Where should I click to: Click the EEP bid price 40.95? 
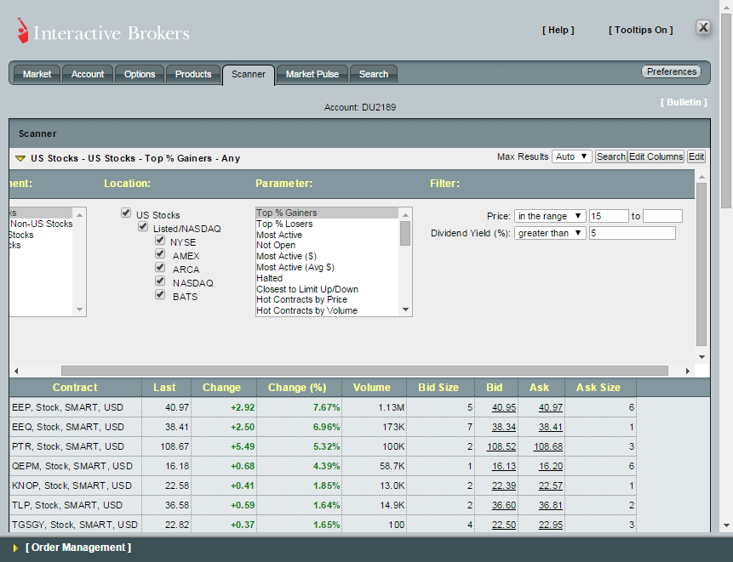pyautogui.click(x=504, y=407)
